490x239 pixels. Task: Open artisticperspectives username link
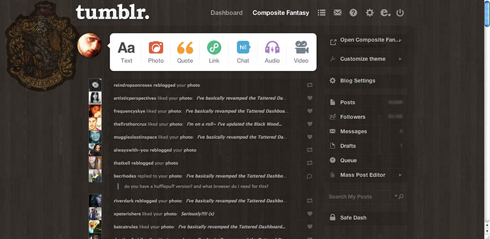pyautogui.click(x=134, y=98)
